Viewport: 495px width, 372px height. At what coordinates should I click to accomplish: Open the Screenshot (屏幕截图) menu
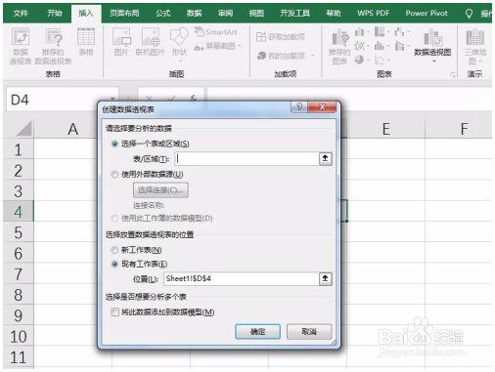click(217, 47)
